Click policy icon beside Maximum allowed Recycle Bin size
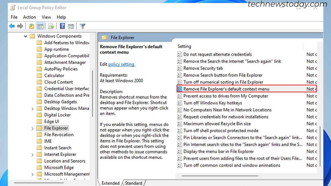This screenshot has width=331, height=186. pyautogui.click(x=180, y=124)
